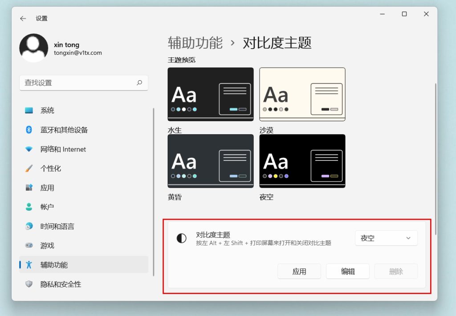Click the user avatar picture
Image resolution: width=456 pixels, height=316 pixels.
click(34, 48)
